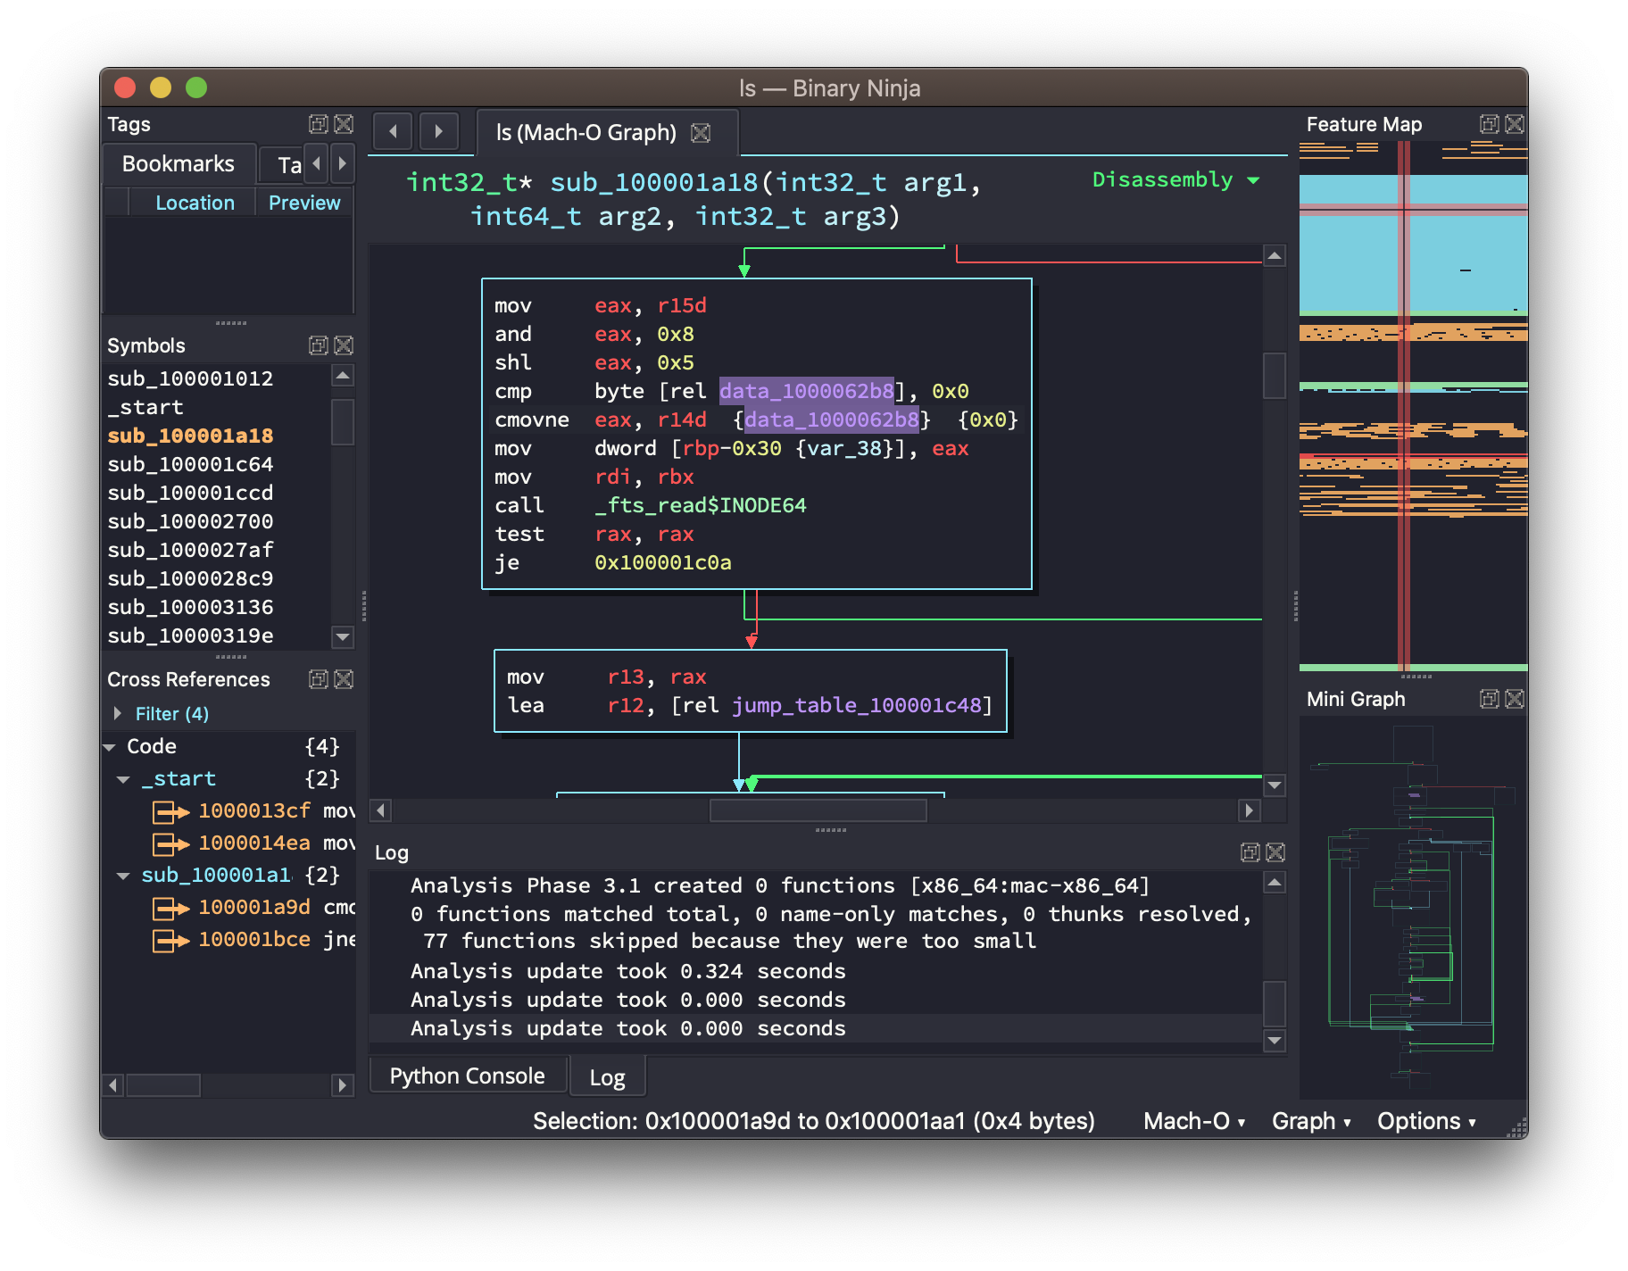Select sub_100001c64 in Symbols list
The height and width of the screenshot is (1271, 1628).
pos(190,464)
